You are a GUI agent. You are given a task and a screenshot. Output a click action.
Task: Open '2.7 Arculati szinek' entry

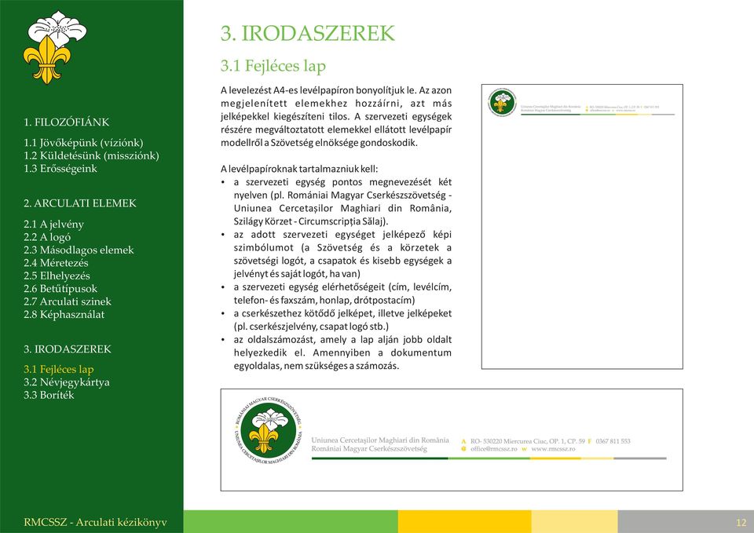click(x=68, y=302)
